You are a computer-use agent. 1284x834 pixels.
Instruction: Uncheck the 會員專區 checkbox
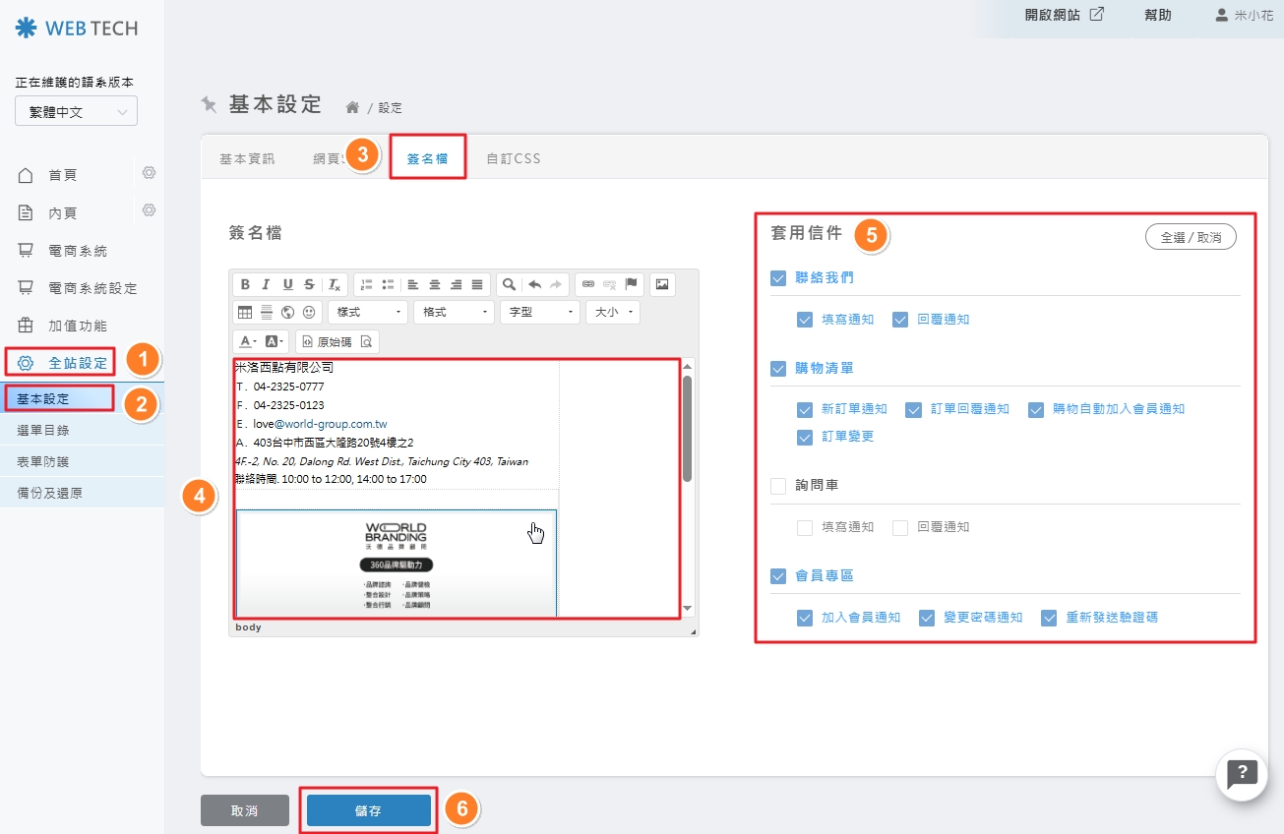coord(777,575)
